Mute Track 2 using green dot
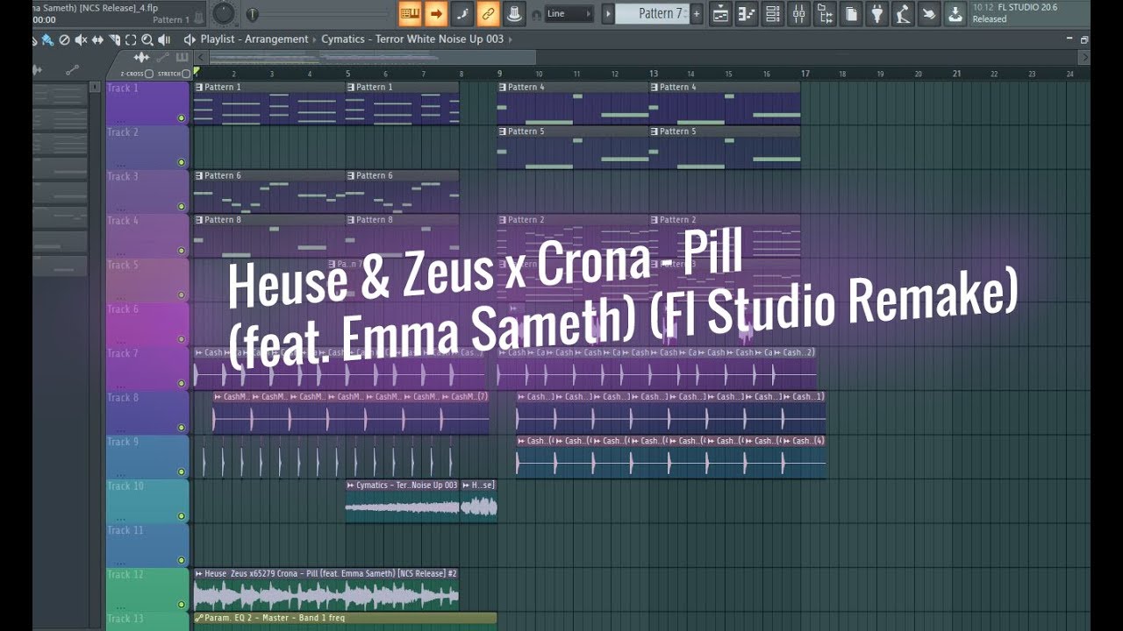The height and width of the screenshot is (631, 1123). click(x=182, y=161)
